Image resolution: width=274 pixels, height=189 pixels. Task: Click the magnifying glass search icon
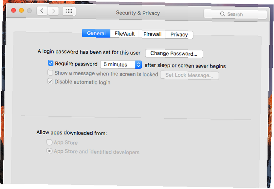click(x=222, y=14)
